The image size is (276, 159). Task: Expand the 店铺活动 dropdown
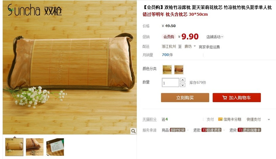point(215,37)
